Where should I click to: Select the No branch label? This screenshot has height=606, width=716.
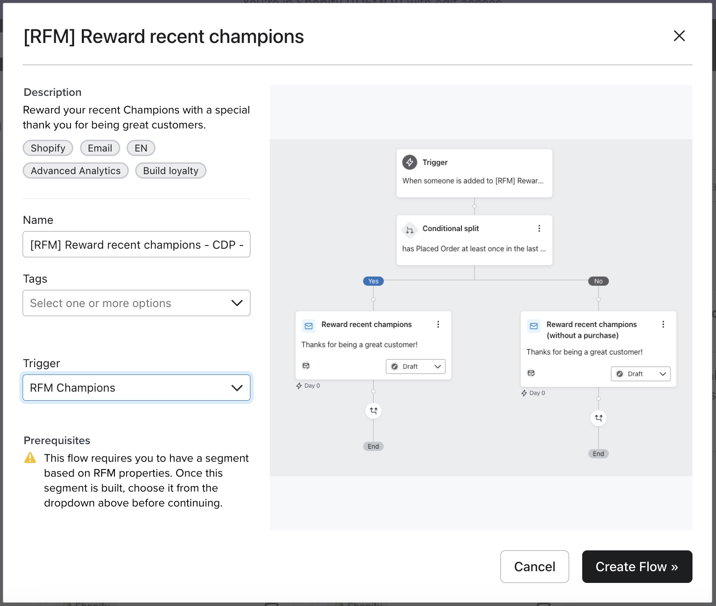[598, 281]
